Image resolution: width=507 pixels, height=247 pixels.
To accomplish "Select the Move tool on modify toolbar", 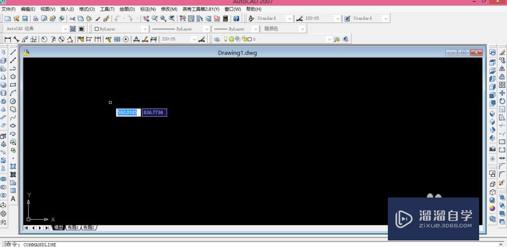I will click(502, 93).
